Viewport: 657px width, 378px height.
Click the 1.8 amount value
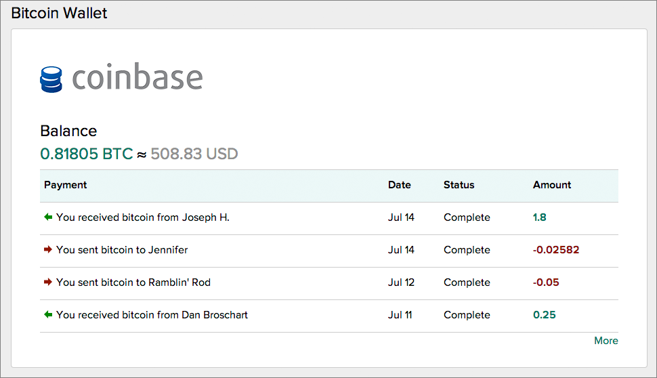(x=540, y=217)
